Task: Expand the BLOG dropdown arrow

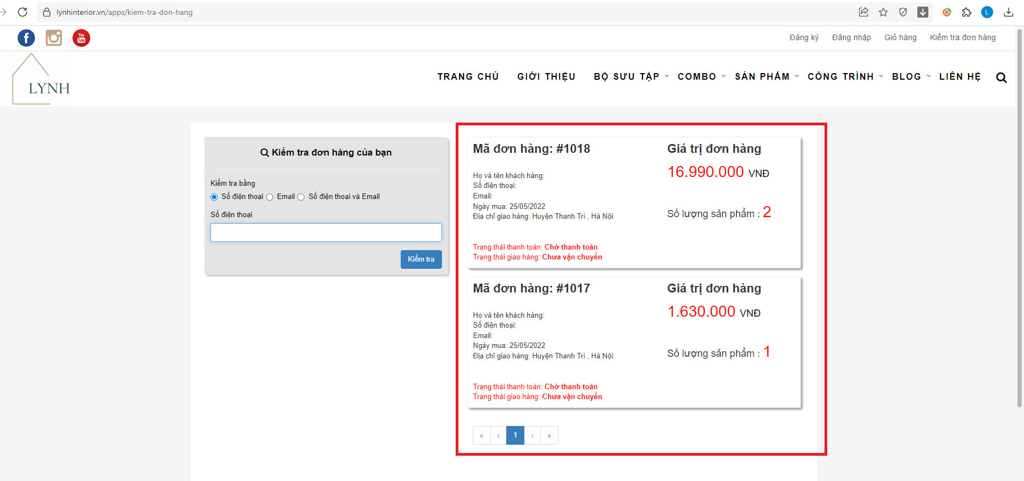Action: (928, 76)
